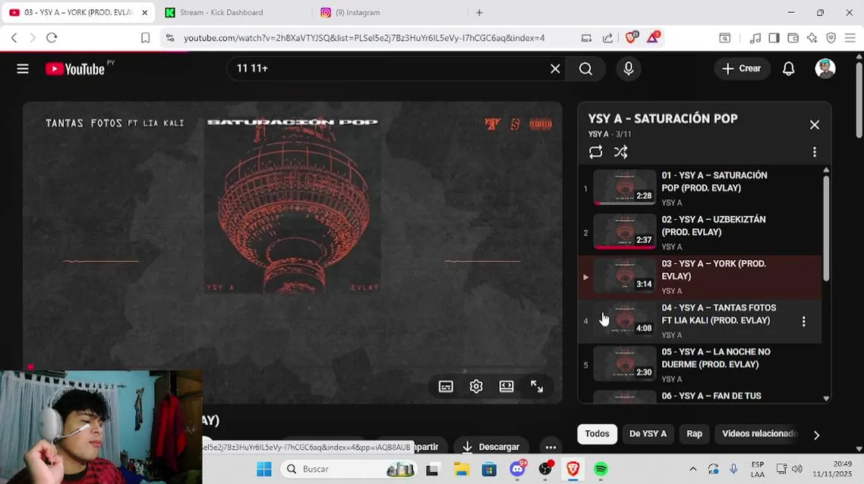Clear the YouTube search box text
Viewport: 864px width, 484px height.
click(555, 69)
